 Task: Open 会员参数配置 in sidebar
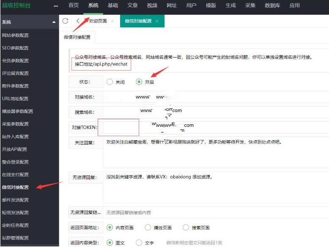coord(15,60)
